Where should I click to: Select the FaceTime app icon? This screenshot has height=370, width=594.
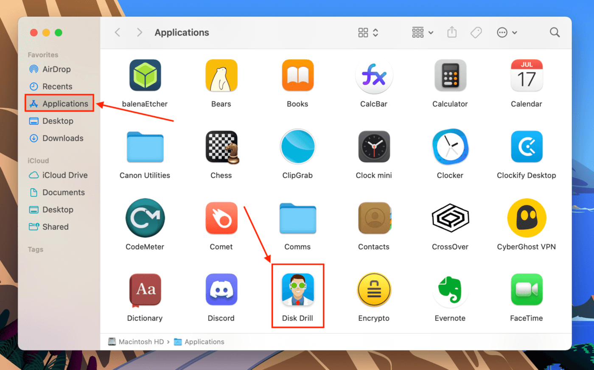pyautogui.click(x=527, y=289)
